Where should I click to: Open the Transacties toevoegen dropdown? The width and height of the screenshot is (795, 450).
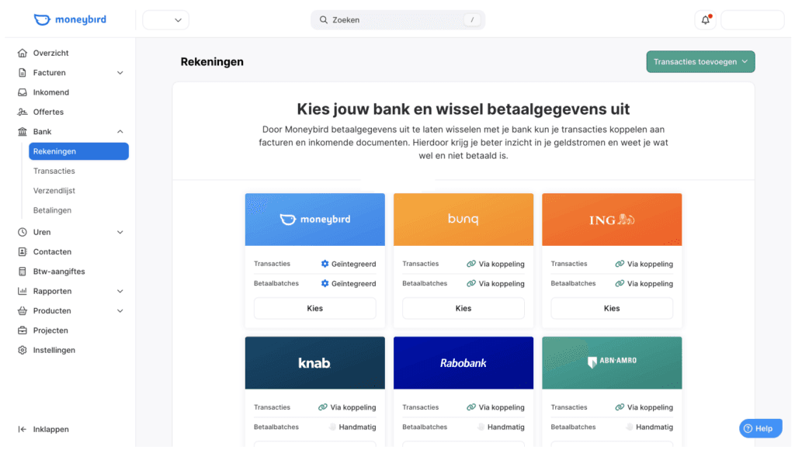click(x=700, y=61)
